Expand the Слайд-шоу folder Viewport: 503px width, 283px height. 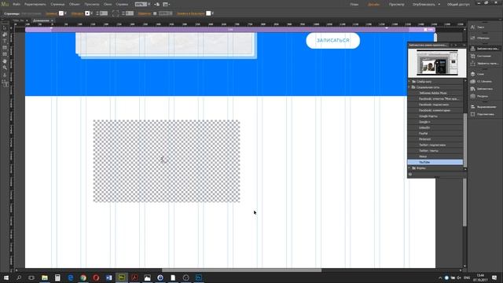409,82
